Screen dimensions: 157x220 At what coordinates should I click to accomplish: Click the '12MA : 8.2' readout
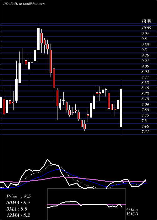(18, 215)
